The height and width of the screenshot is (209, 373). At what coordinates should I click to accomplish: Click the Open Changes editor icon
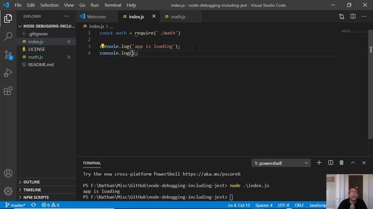[x=342, y=17]
